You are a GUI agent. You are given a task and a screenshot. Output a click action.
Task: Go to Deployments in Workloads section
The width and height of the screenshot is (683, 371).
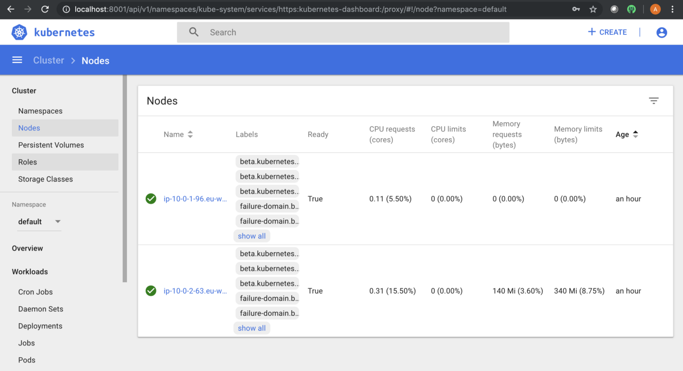point(40,326)
